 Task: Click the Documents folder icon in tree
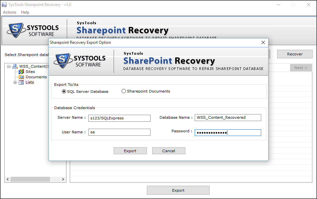pyautogui.click(x=21, y=77)
